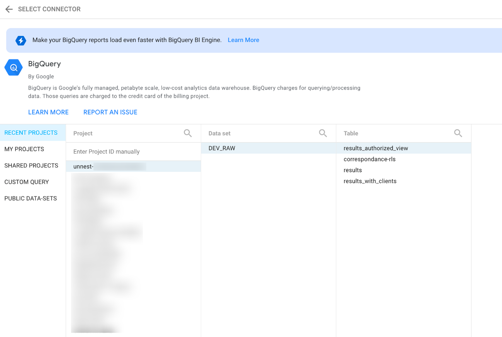Switch to RECENT PROJECTS tab
This screenshot has height=337, width=502.
point(33,133)
